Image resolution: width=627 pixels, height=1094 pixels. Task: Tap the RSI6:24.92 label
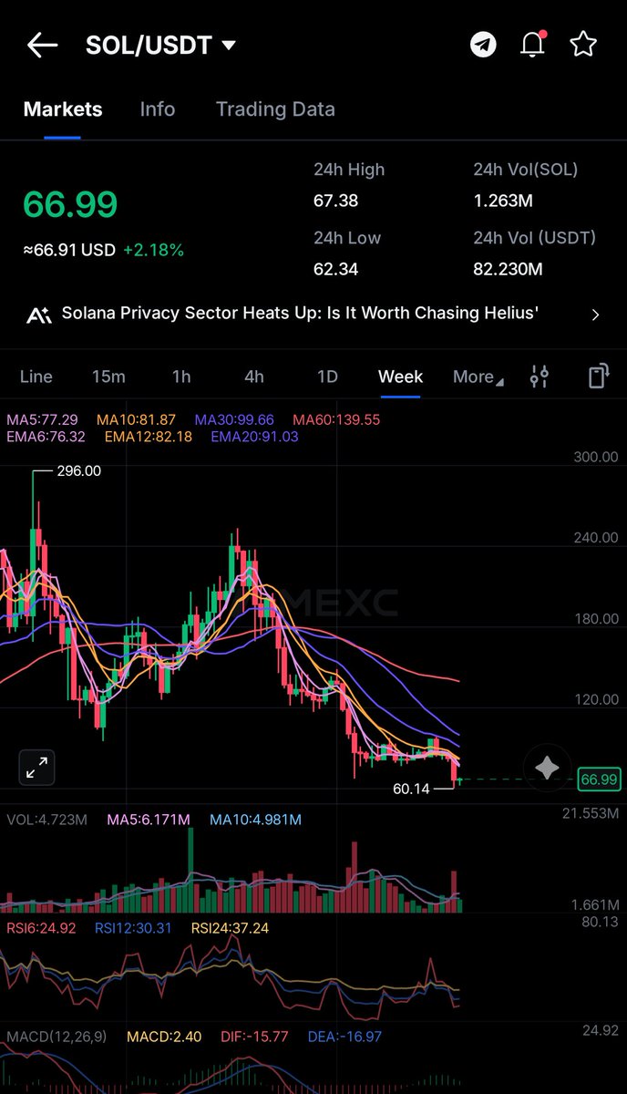42,928
